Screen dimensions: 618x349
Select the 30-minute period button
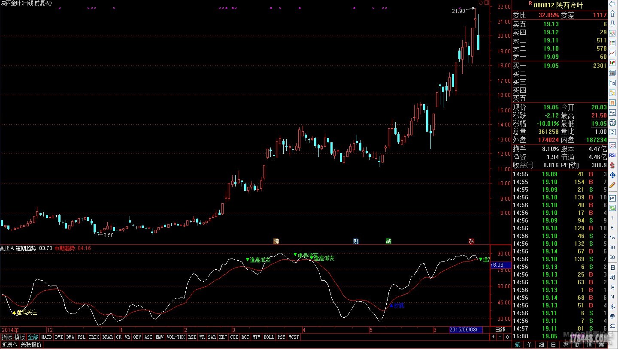pos(612,247)
